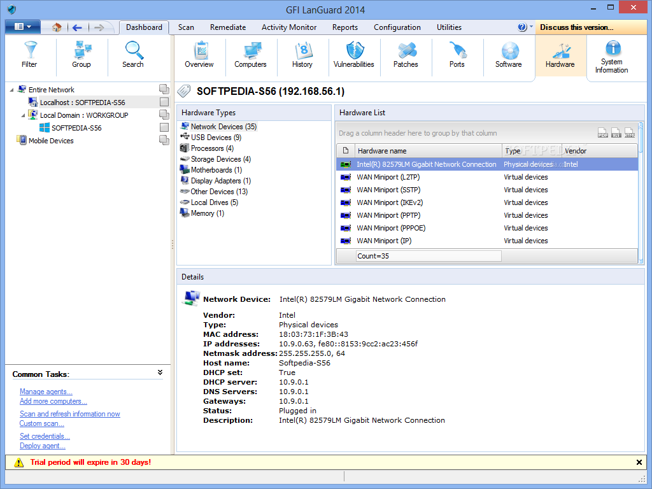Screen dimensions: 652x489
Task: Select Storage Devices (4) hardware type
Action: tap(215, 159)
